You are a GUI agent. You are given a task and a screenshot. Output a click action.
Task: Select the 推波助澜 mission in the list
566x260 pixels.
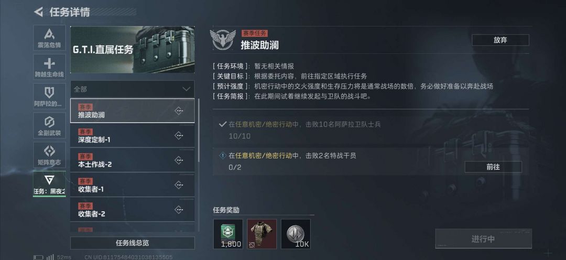point(132,111)
